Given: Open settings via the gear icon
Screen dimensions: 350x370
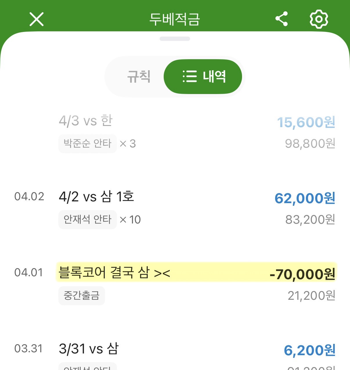Looking at the screenshot, I should [319, 19].
